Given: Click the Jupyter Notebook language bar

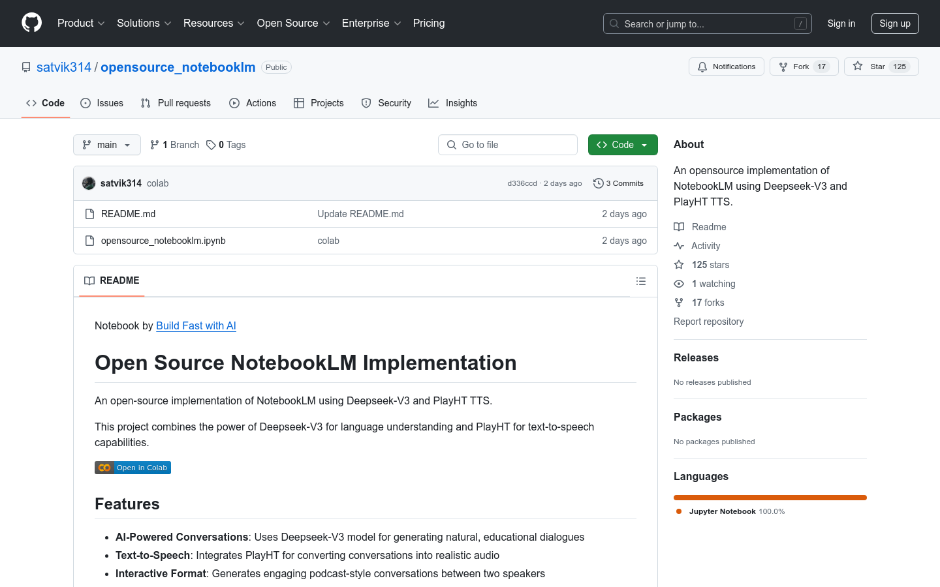Looking at the screenshot, I should [770, 497].
